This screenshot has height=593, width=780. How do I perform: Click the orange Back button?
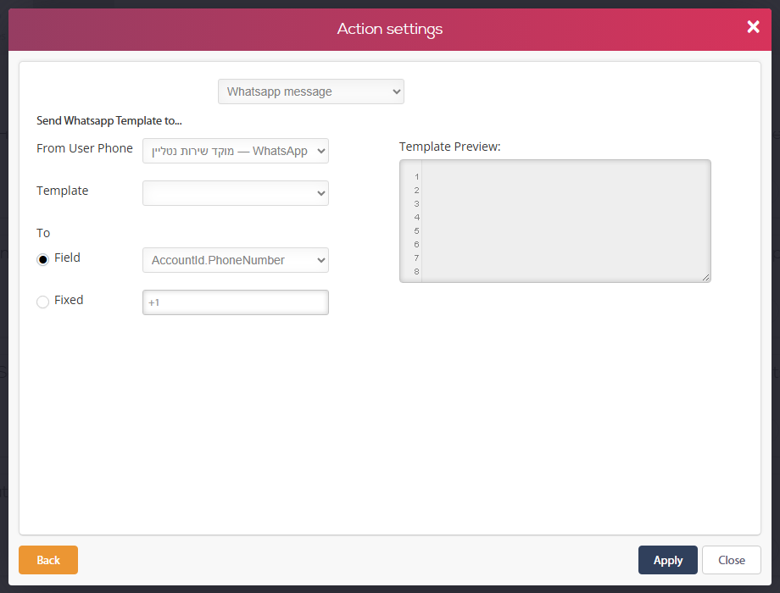click(48, 560)
